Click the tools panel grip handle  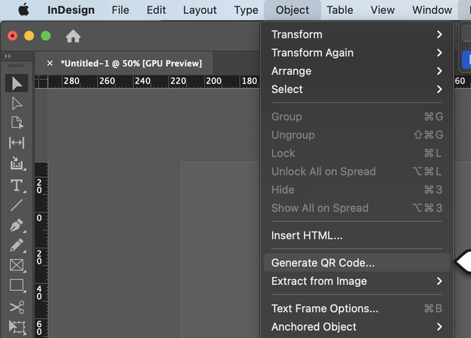[x=16, y=65]
